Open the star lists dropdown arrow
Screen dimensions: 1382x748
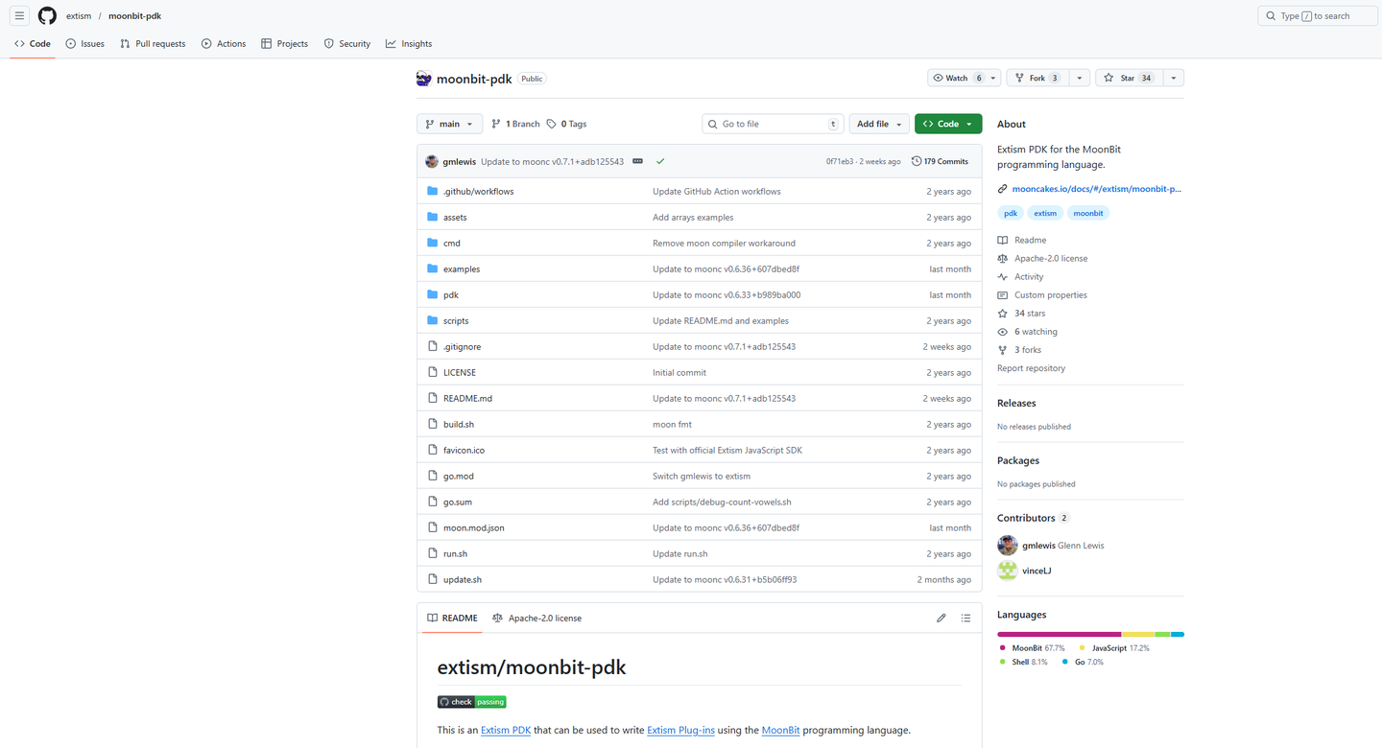[1173, 78]
